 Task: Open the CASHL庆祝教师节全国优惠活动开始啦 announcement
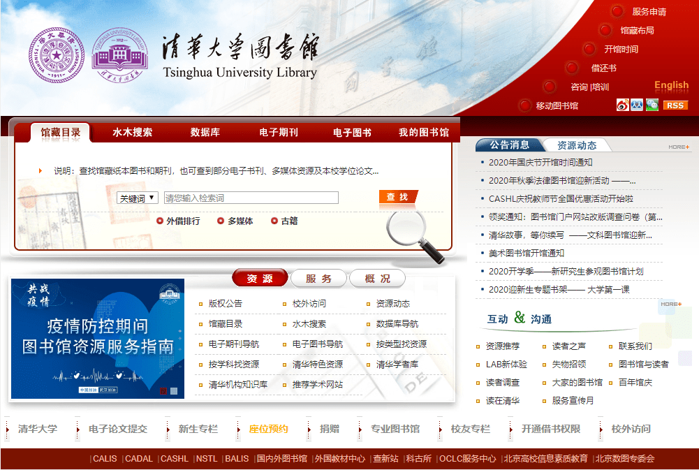click(561, 199)
